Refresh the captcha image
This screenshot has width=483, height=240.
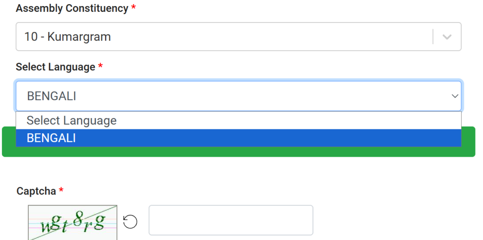(x=130, y=221)
